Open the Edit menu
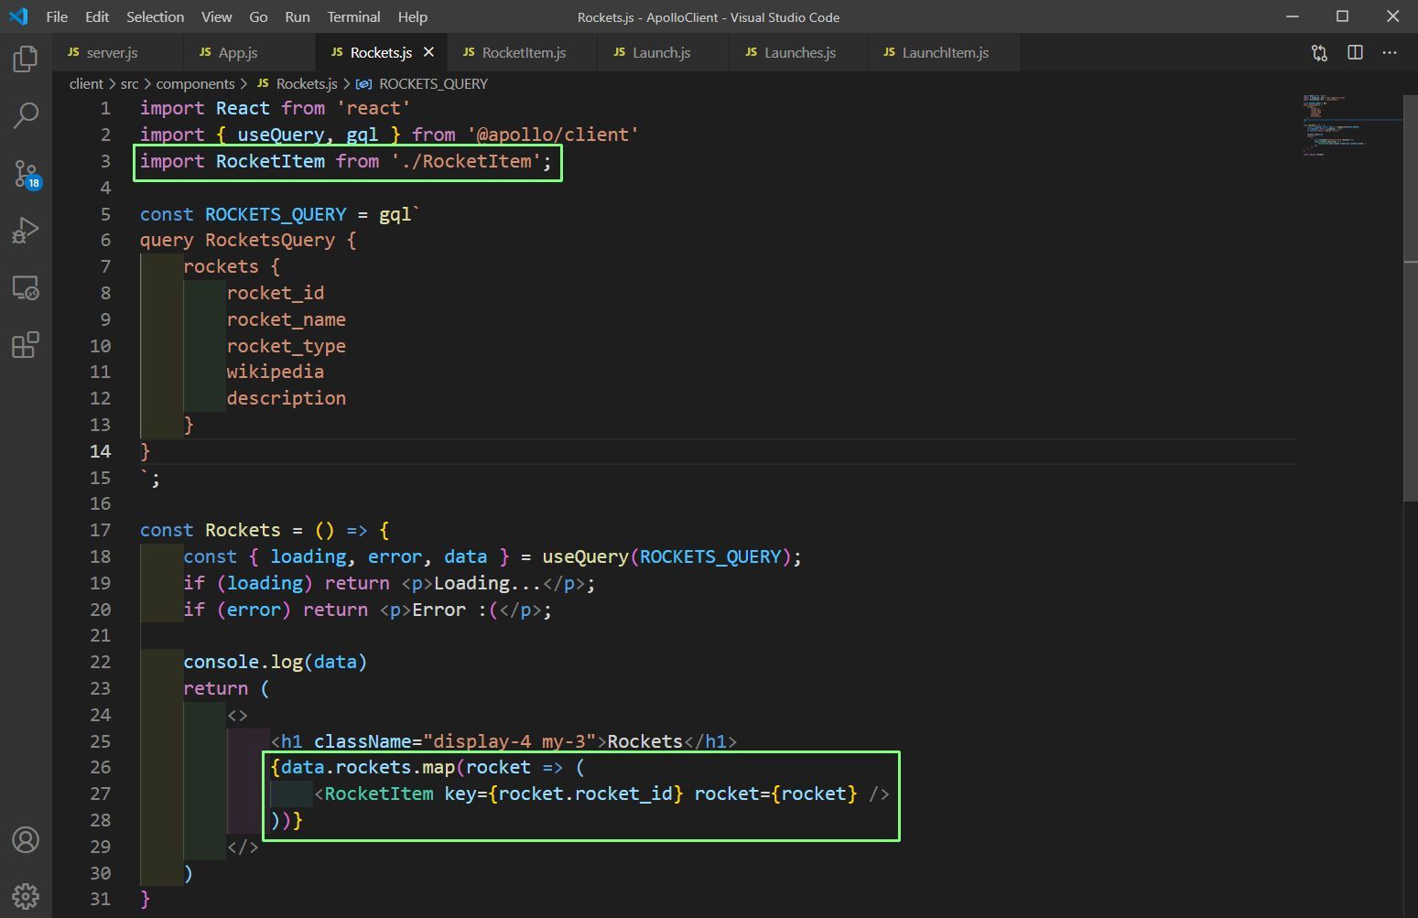Screen dimensions: 1418x918 pyautogui.click(x=97, y=16)
